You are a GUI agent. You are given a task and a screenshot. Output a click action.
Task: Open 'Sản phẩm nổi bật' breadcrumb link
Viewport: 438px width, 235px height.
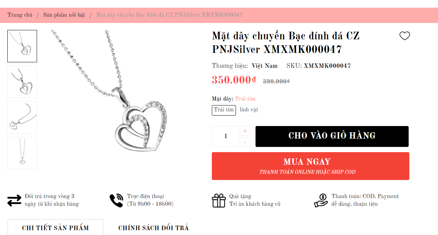point(64,15)
